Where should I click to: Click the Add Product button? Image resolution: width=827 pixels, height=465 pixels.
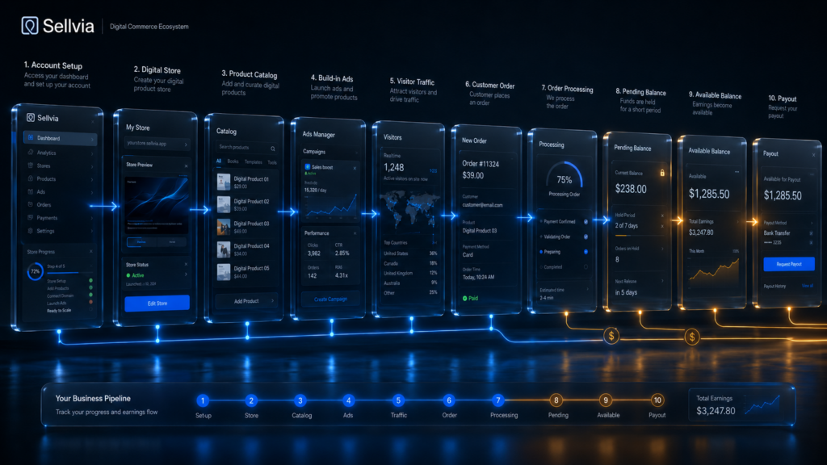[x=247, y=301]
